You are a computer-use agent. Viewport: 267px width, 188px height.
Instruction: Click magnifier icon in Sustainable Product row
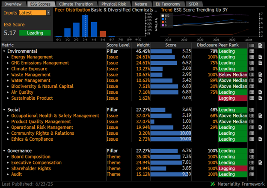pyautogui.click(x=260, y=98)
